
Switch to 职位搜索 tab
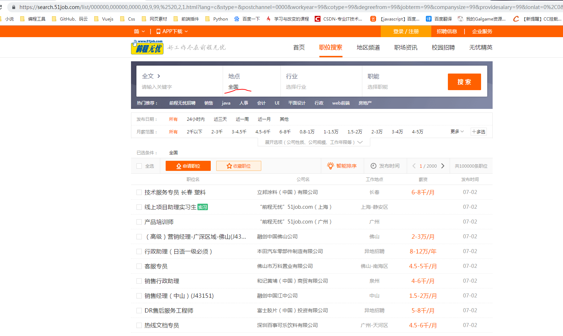331,48
